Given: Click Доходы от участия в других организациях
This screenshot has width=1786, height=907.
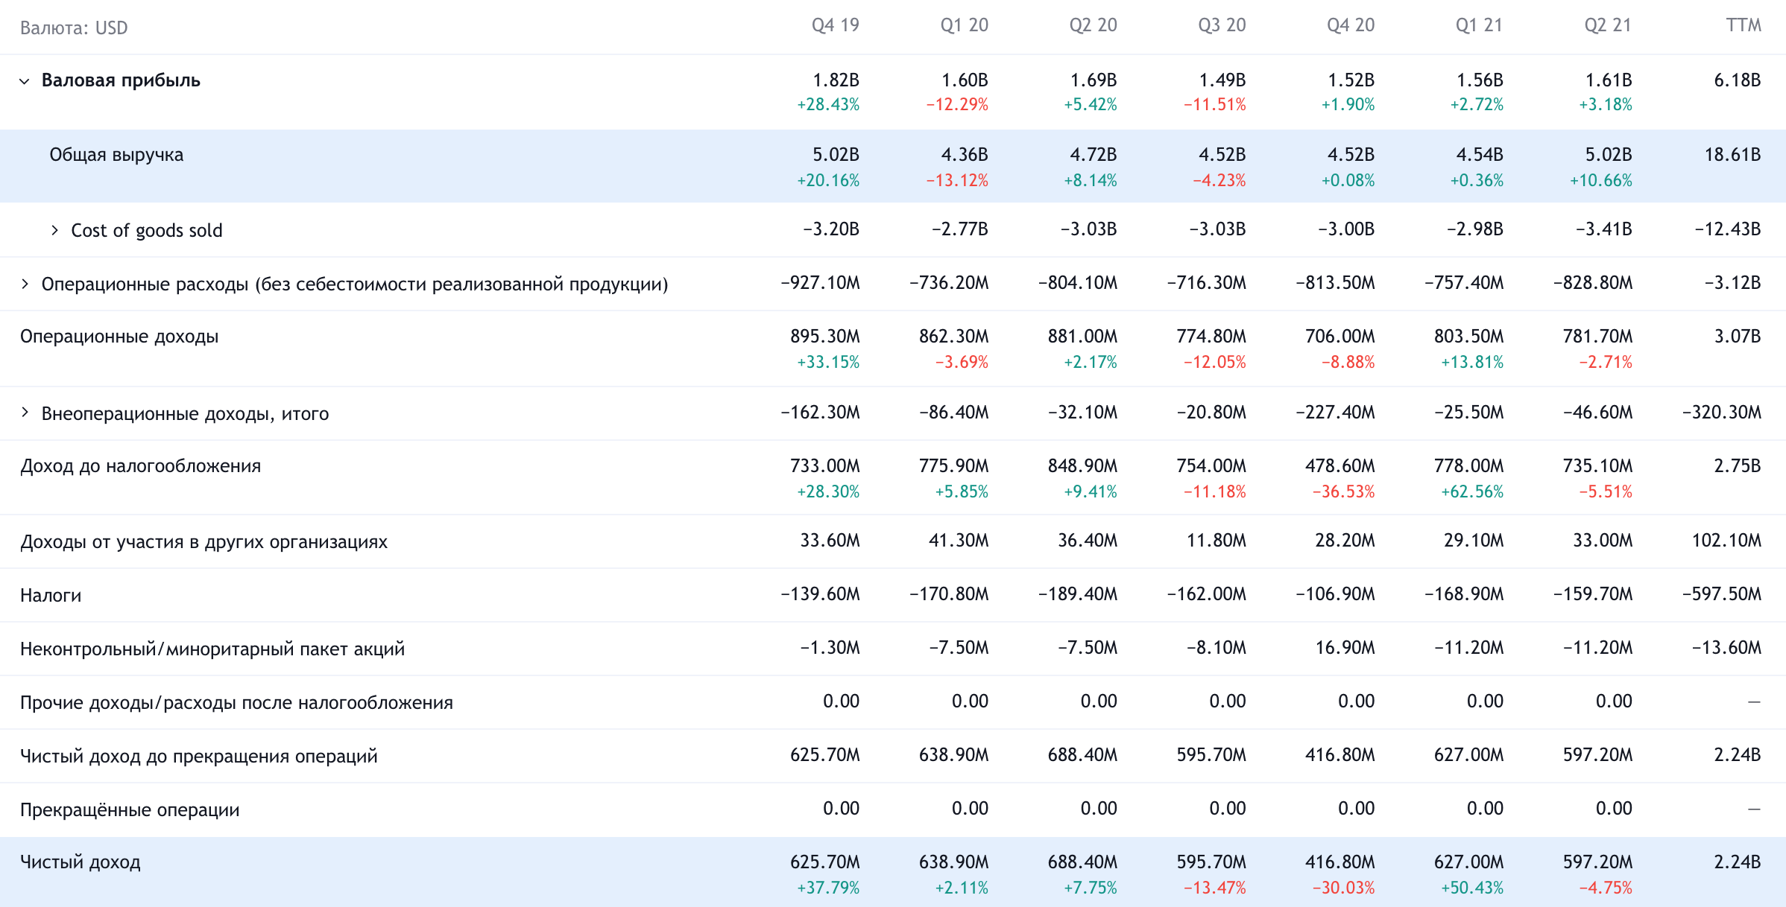Looking at the screenshot, I should [x=203, y=542].
